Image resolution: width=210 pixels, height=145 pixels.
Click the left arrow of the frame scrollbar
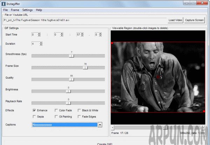tap(113, 128)
